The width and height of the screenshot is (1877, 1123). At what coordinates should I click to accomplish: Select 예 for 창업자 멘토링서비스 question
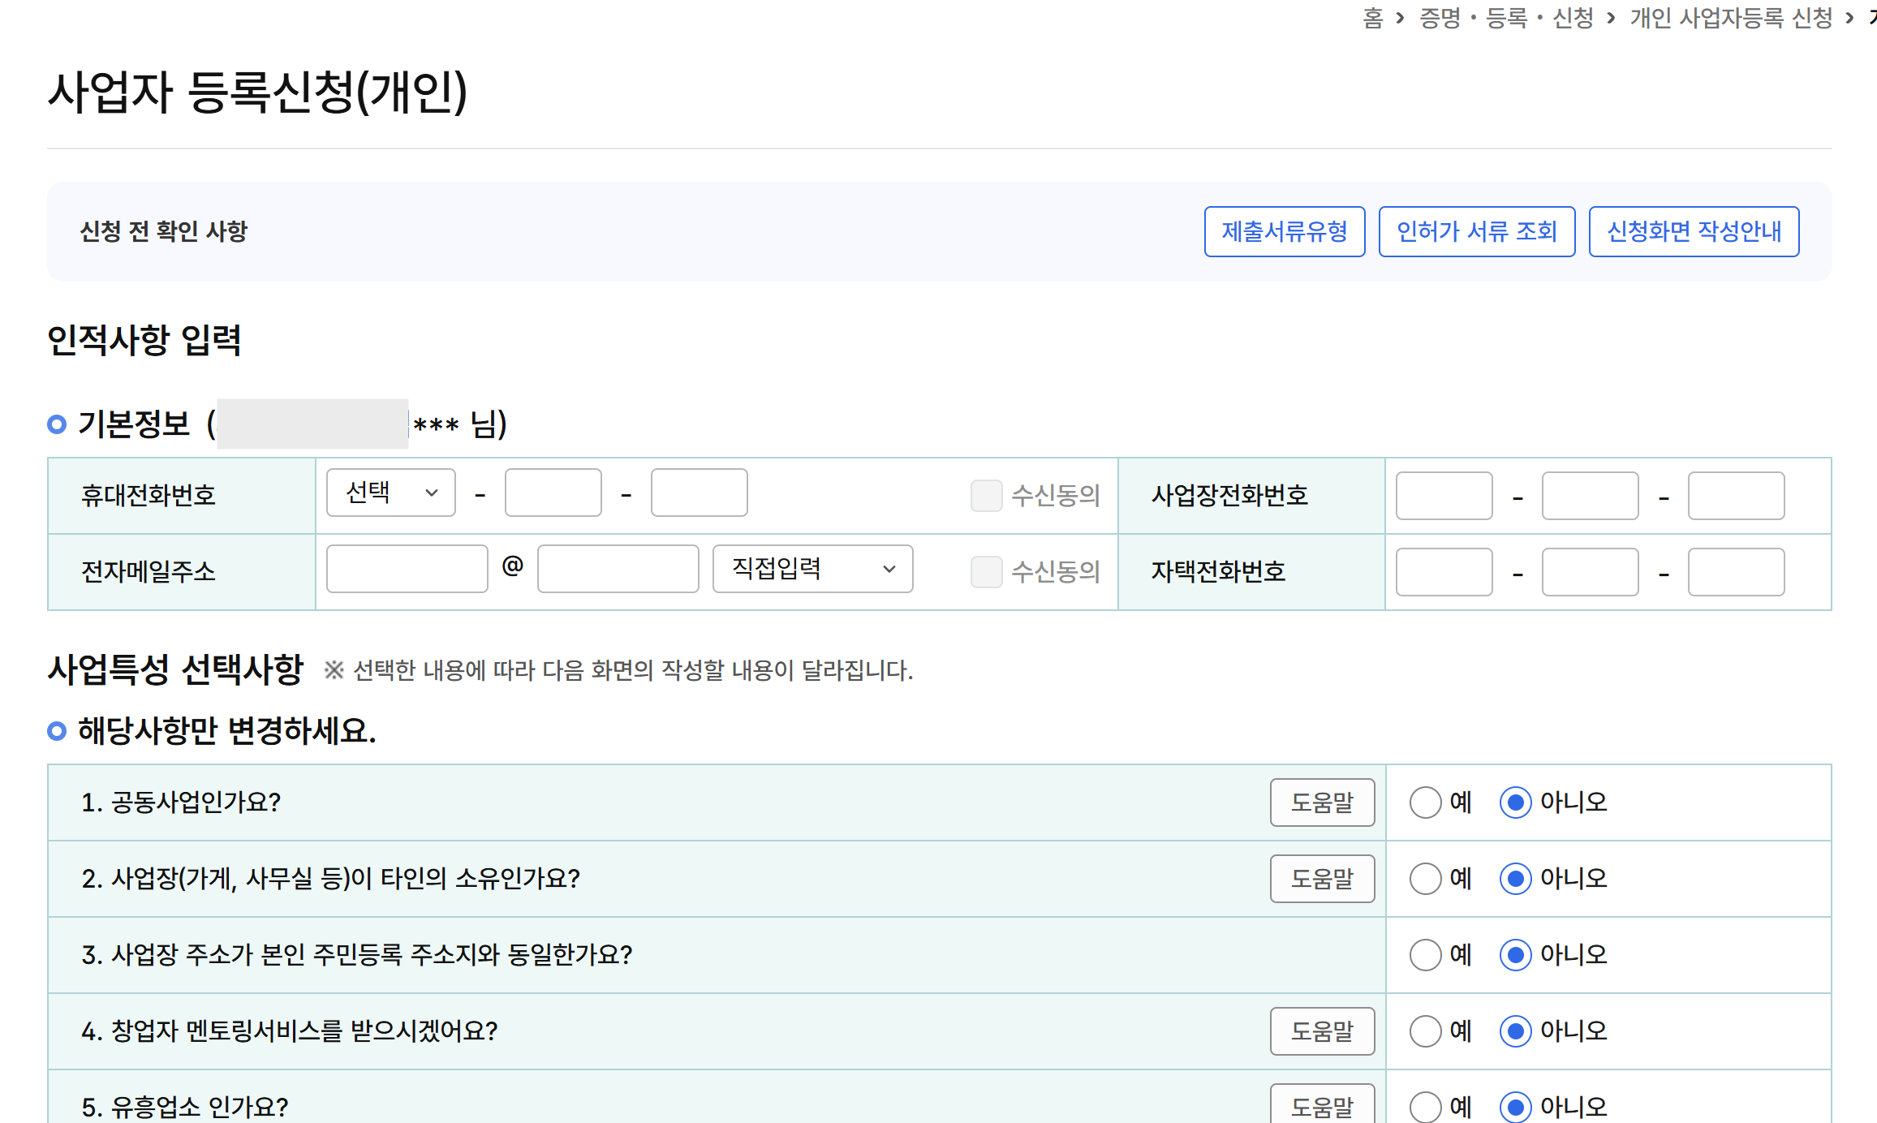1425,1031
